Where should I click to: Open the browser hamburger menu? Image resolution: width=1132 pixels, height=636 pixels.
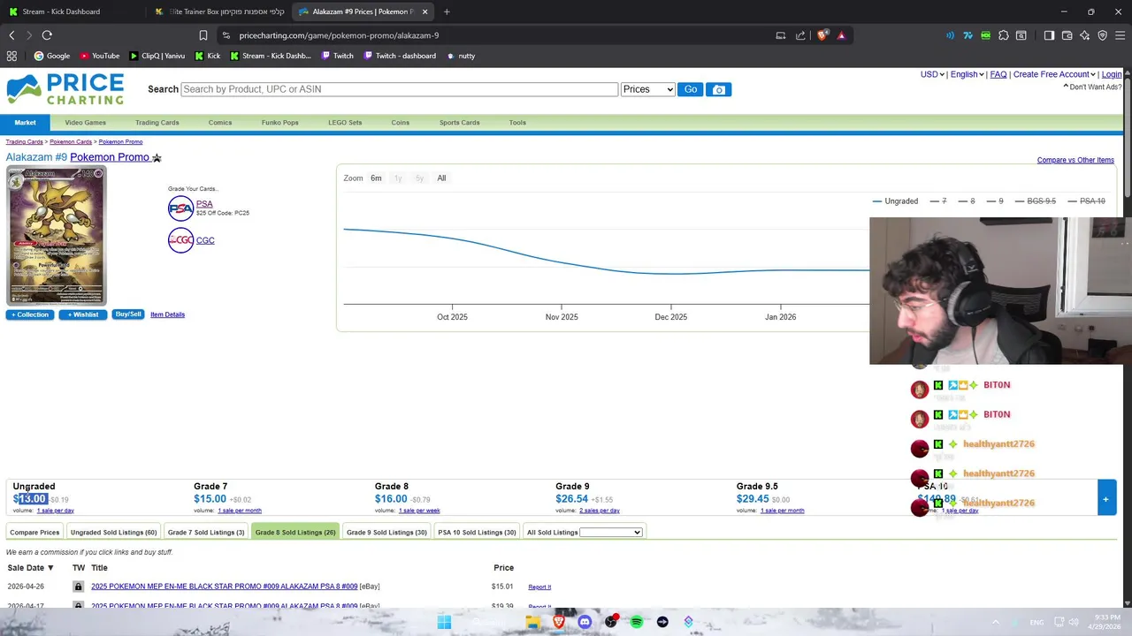[x=1121, y=35]
